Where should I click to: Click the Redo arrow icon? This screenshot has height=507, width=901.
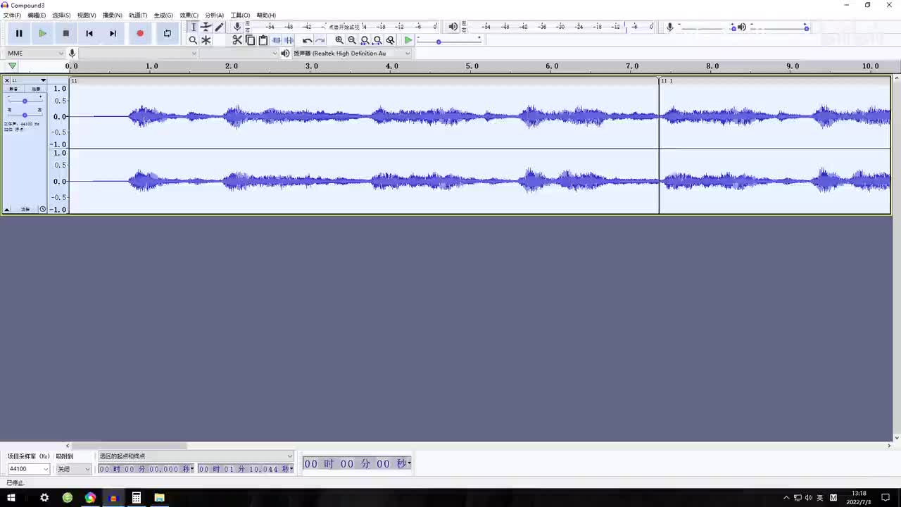320,40
